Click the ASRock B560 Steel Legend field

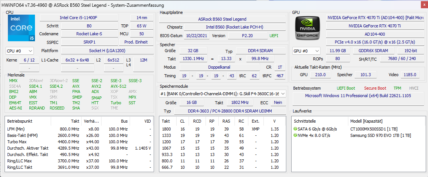(x=222, y=19)
